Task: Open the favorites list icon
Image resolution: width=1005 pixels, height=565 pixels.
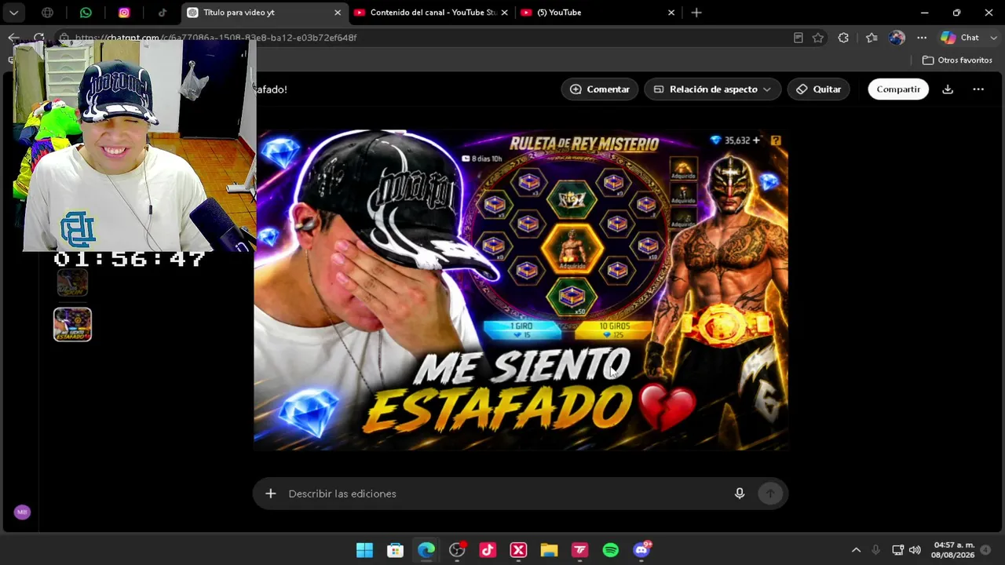Action: pyautogui.click(x=872, y=38)
